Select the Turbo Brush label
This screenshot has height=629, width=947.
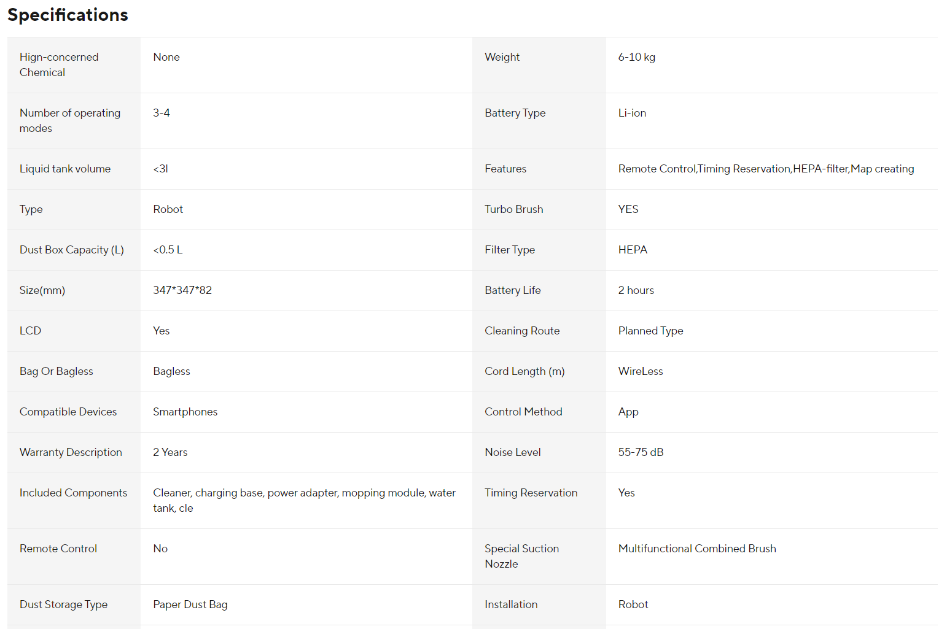pos(514,209)
